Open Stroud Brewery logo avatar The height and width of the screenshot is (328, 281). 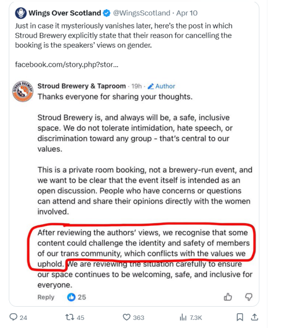23,91
